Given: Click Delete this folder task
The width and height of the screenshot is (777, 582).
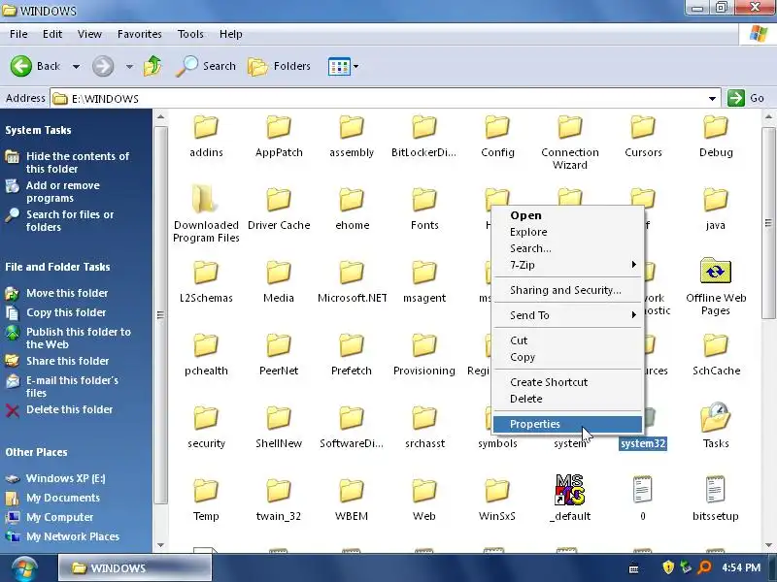Looking at the screenshot, I should 69,409.
